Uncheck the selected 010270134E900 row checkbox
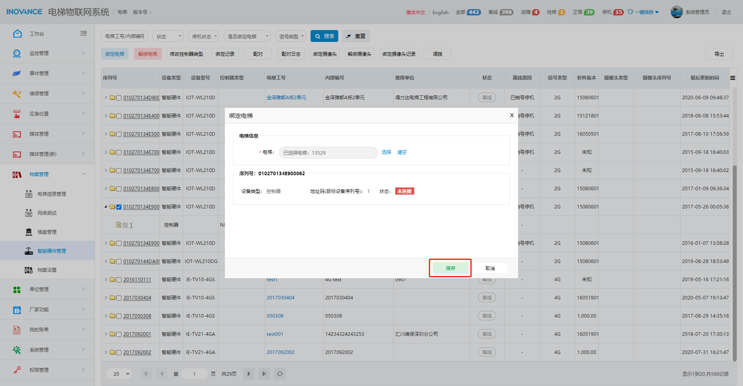Viewport: 743px width, 386px height. (119, 207)
